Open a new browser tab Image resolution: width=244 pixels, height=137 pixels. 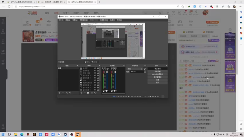point(99,2)
